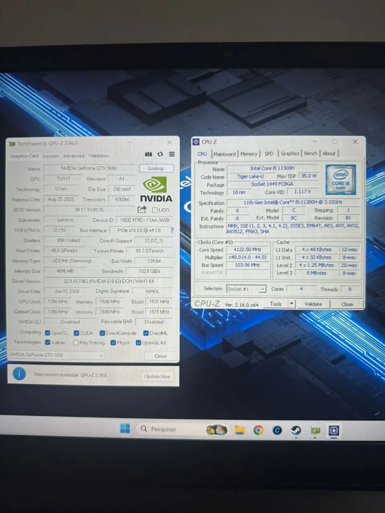Toggle the DirectML checkbox

point(146,333)
